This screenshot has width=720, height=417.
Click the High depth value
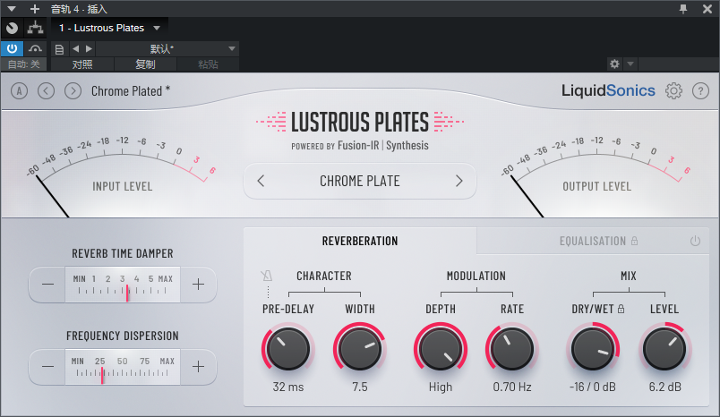(441, 387)
